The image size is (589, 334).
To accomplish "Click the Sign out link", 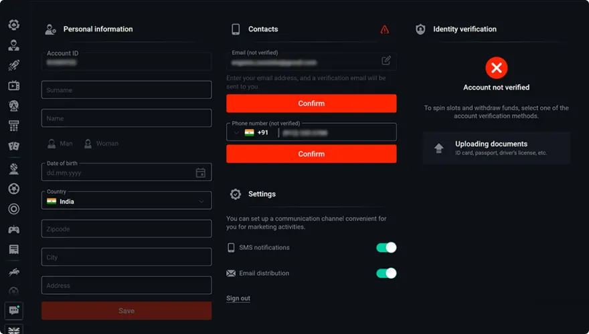I will pos(238,299).
